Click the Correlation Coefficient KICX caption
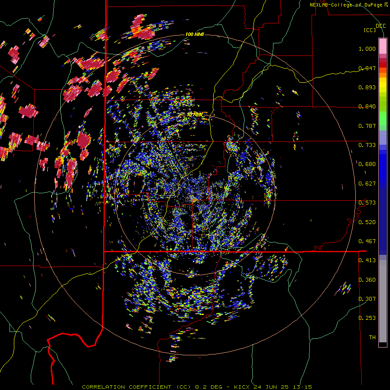390x390 pixels. click(197, 387)
